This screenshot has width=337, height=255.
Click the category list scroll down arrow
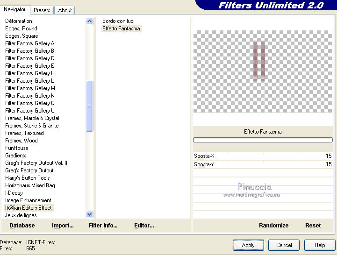pyautogui.click(x=89, y=214)
